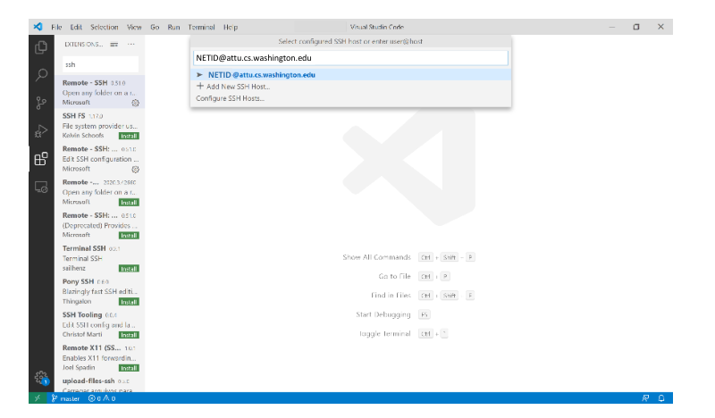Image resolution: width=715 pixels, height=418 pixels.
Task: Select the NETID@attu.cs.washington.edu host entry
Action: click(350, 75)
